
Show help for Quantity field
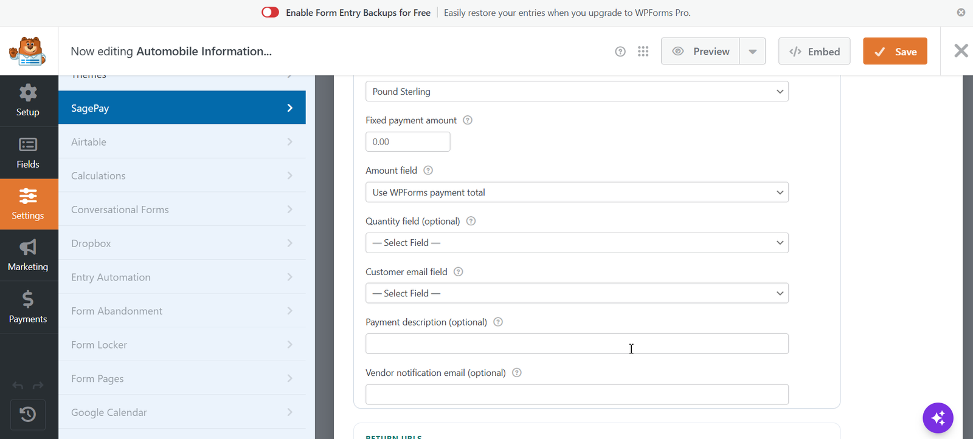click(471, 221)
